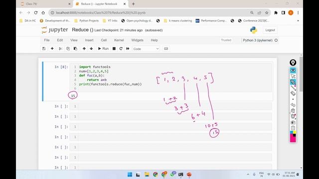The image size is (319, 179).
Task: Take a screenshot with the camera icon
Action: tap(293, 122)
